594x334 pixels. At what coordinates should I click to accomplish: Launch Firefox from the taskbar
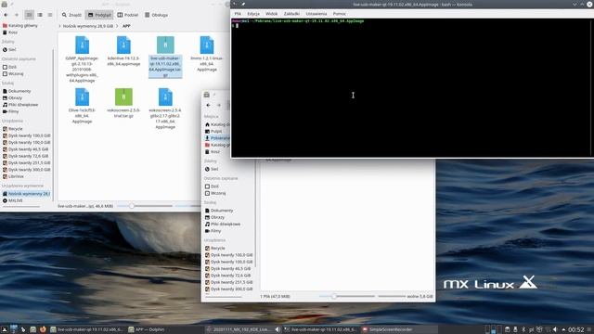[x=43, y=329]
